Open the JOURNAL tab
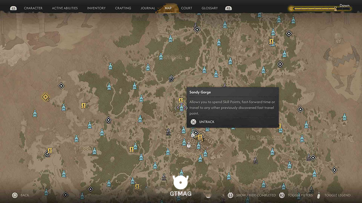 [148, 8]
